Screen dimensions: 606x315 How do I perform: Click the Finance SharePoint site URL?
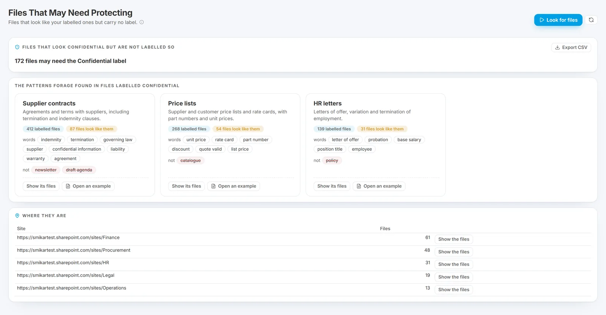pos(68,237)
